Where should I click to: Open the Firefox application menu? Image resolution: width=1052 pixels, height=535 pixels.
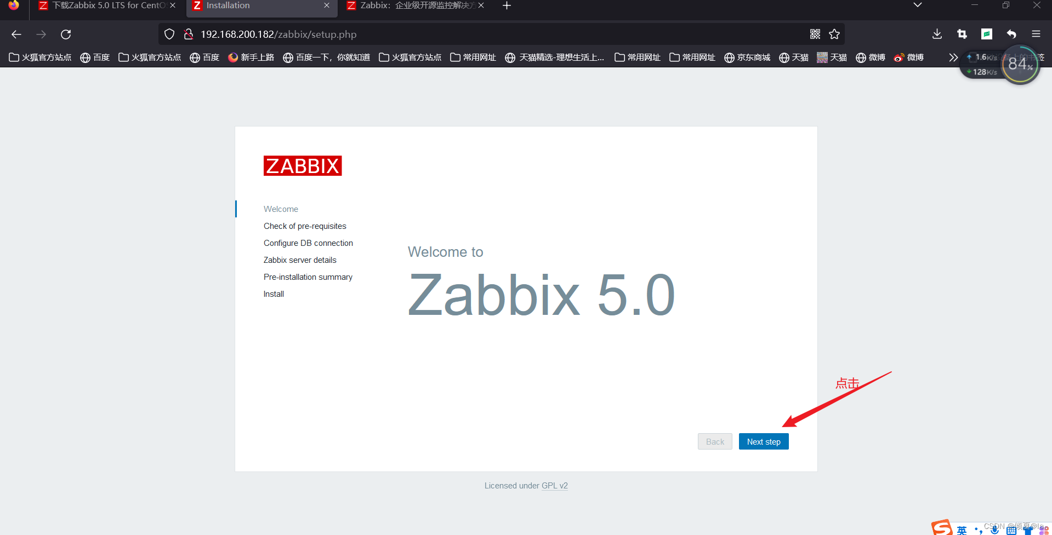pos(1036,34)
